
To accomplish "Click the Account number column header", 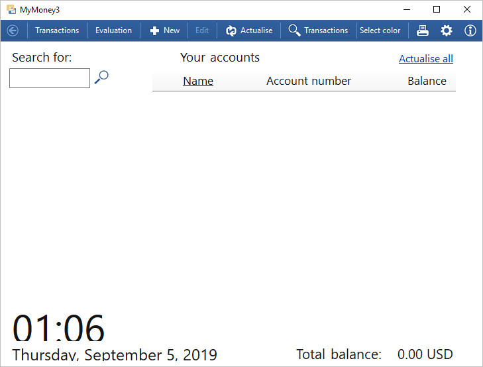I will pos(309,81).
